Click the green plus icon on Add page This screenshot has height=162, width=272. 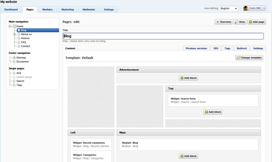tap(251, 22)
